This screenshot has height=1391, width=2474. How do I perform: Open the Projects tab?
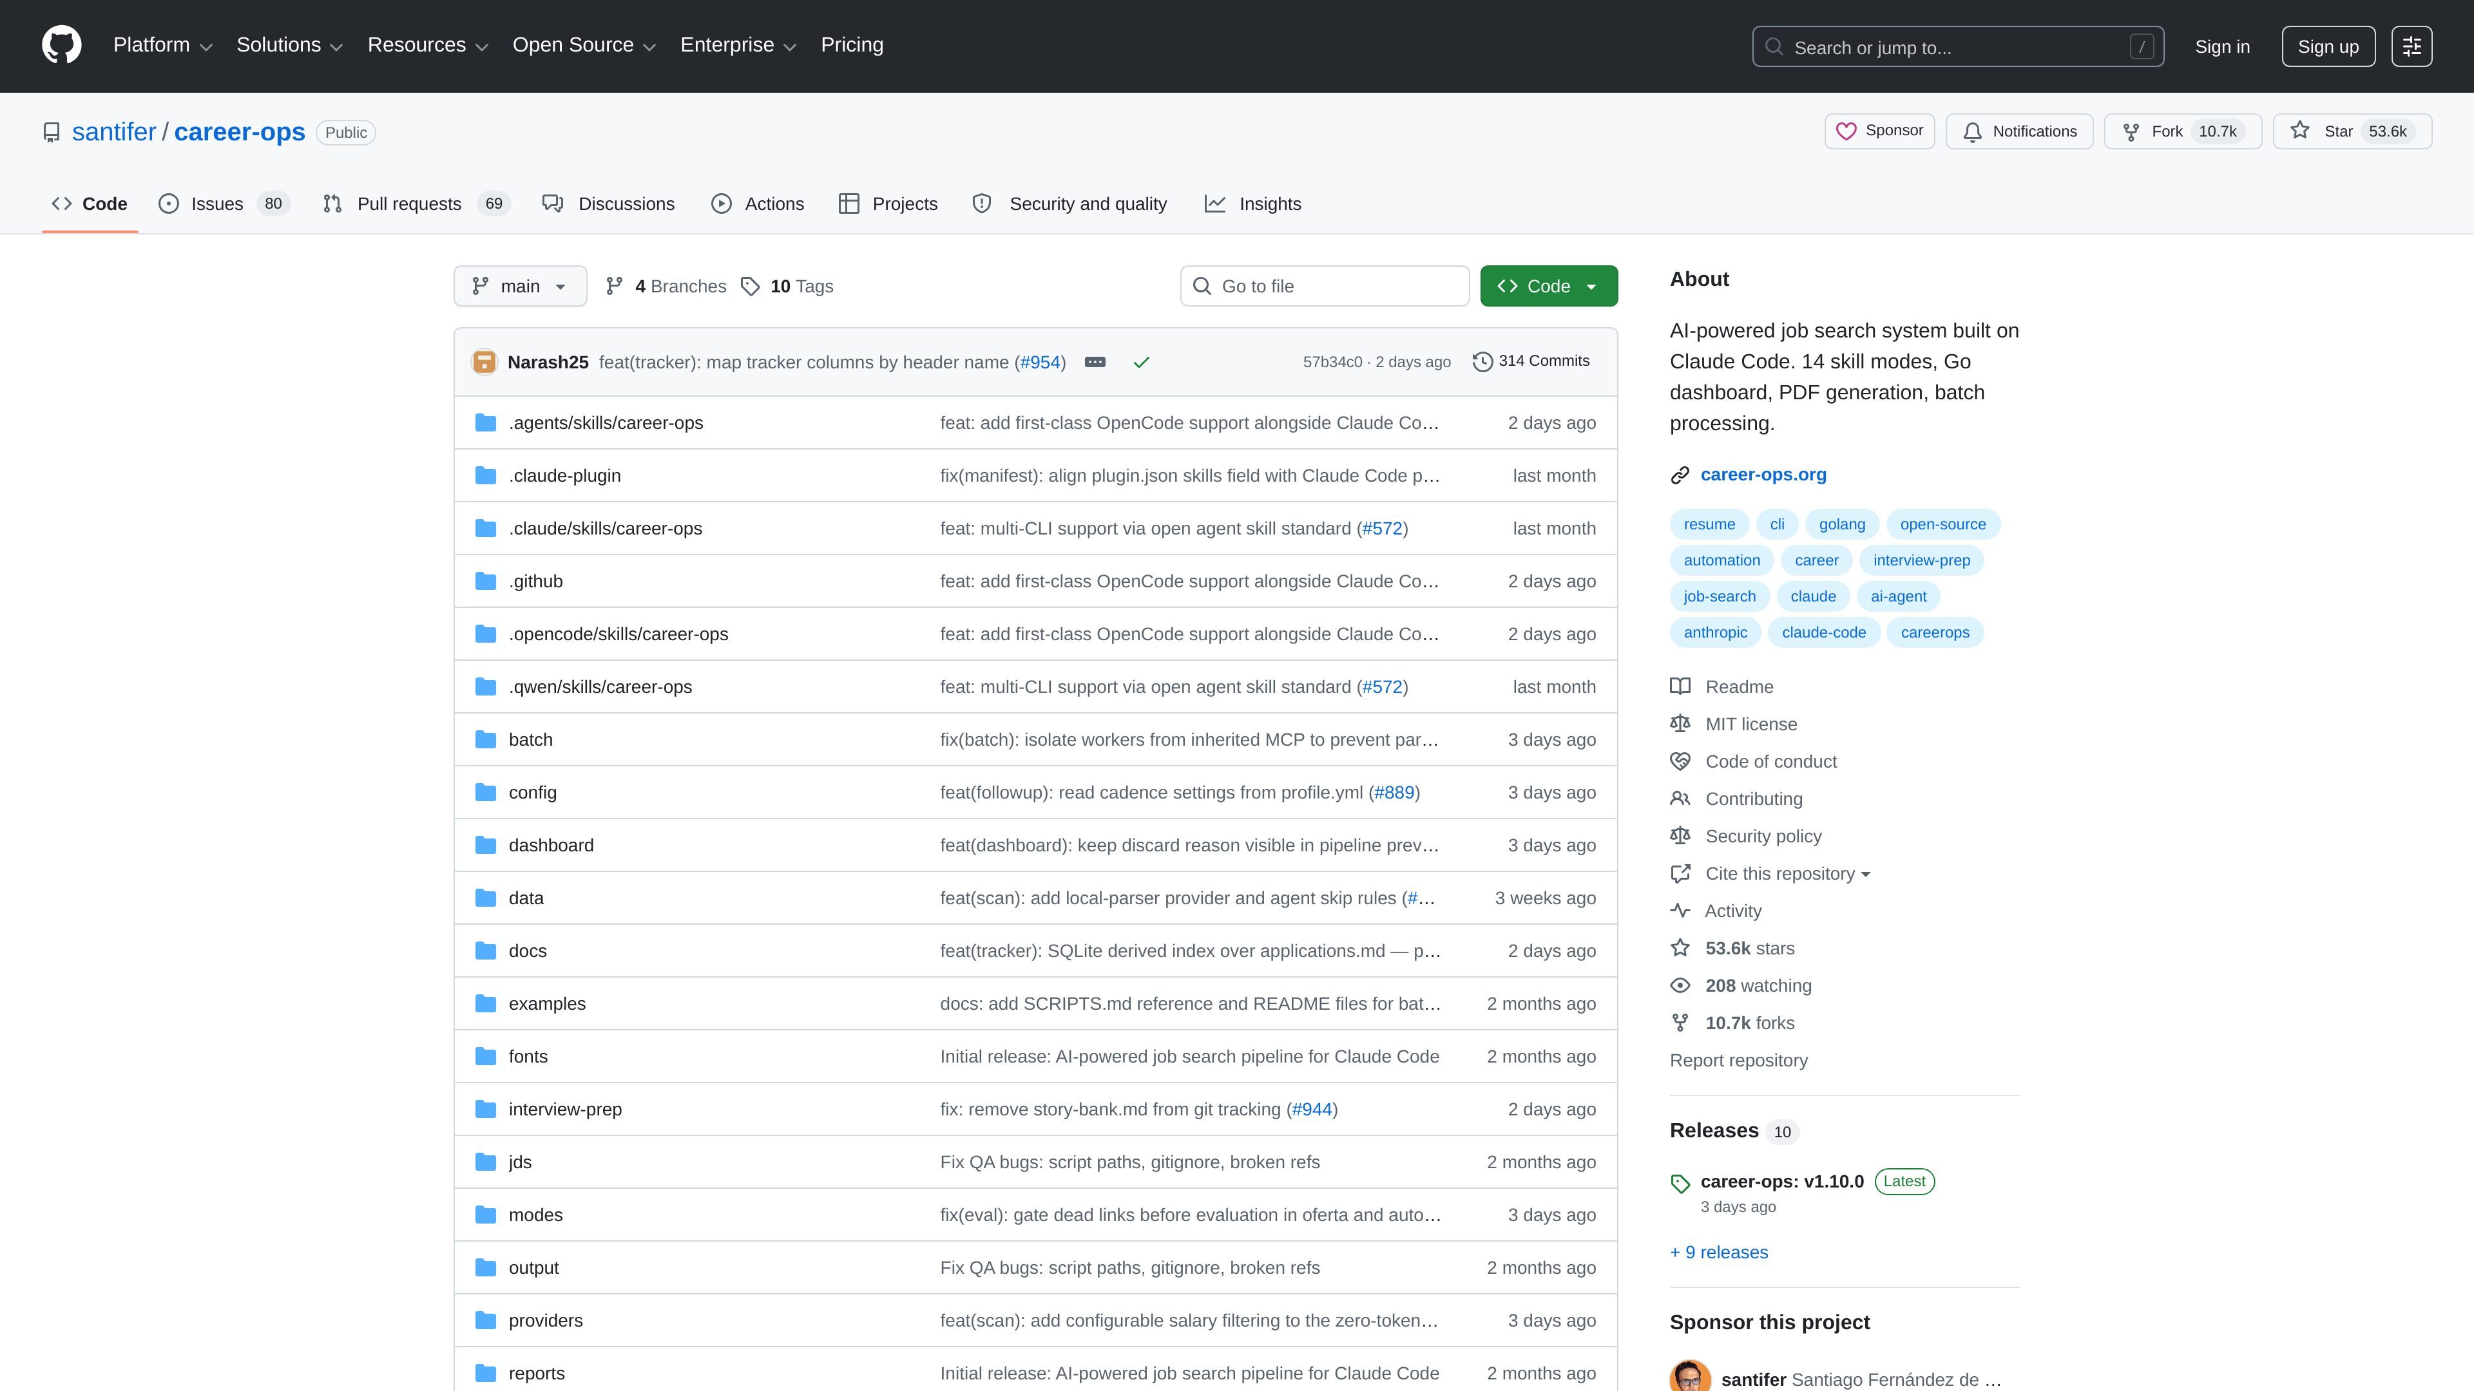pyautogui.click(x=888, y=203)
